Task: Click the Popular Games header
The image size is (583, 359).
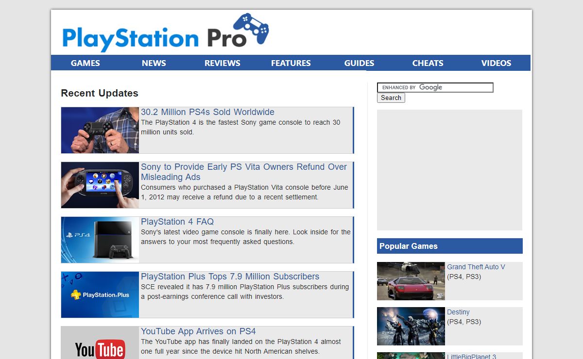Action: (x=450, y=246)
